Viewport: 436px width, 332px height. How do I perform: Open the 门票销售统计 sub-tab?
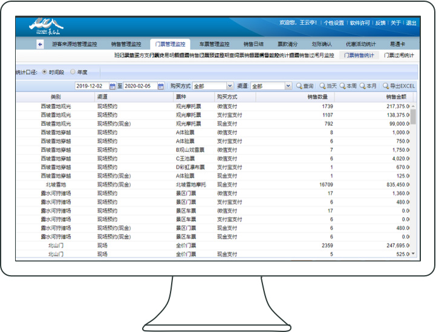[x=359, y=56]
